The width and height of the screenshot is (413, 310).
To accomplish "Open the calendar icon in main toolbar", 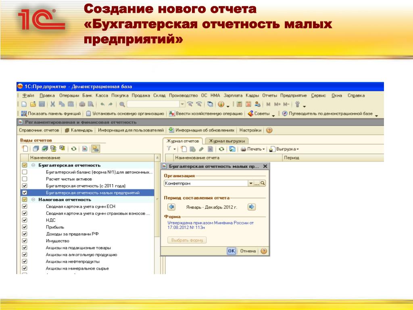I will coord(248,104).
